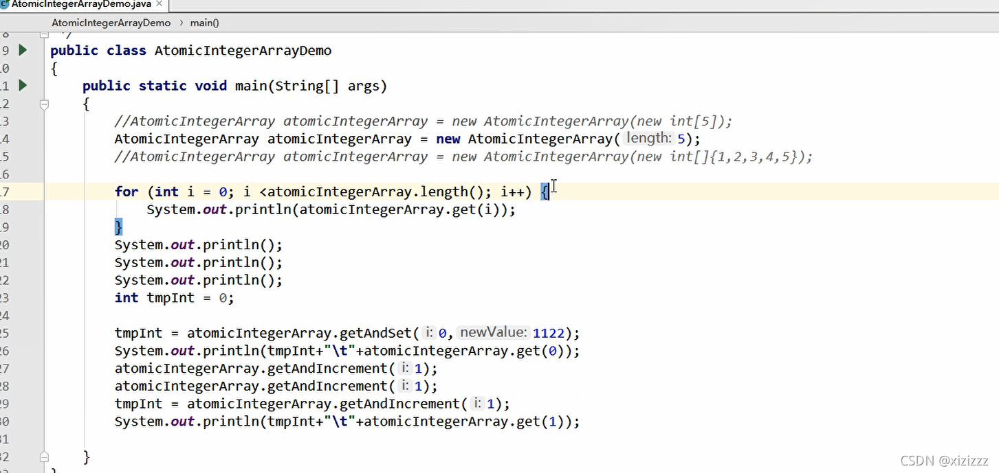Click 'new AtomicIntegerArray(' in the uncommented declaration
999x473 pixels.
click(x=528, y=139)
